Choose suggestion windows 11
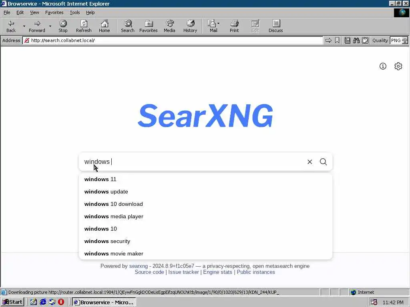Screen dimensions: 410x307 205,179
